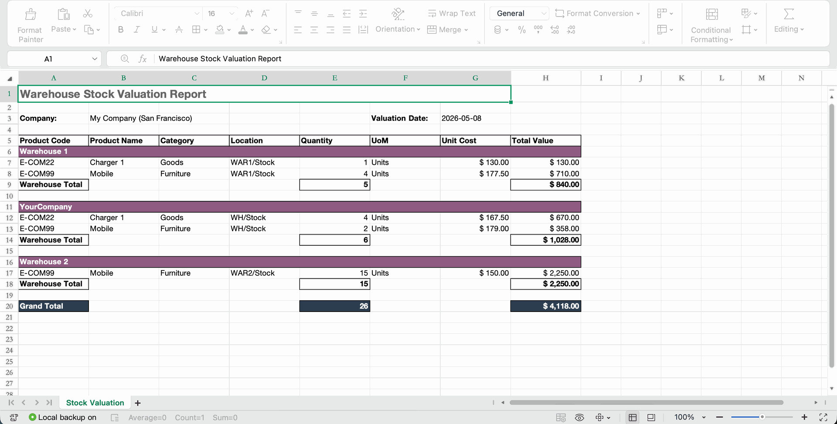
Task: Open the General number format dropdown
Action: click(x=544, y=14)
